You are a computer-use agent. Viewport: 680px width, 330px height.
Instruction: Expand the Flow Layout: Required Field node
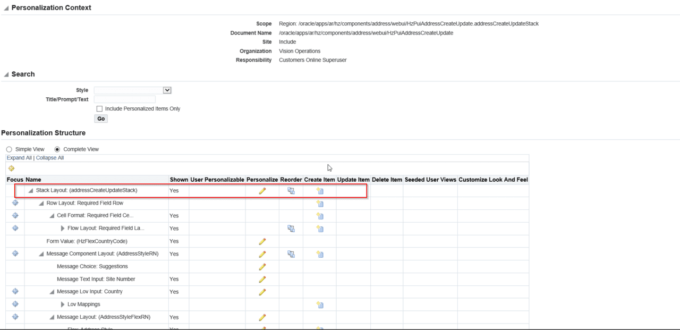[63, 228]
